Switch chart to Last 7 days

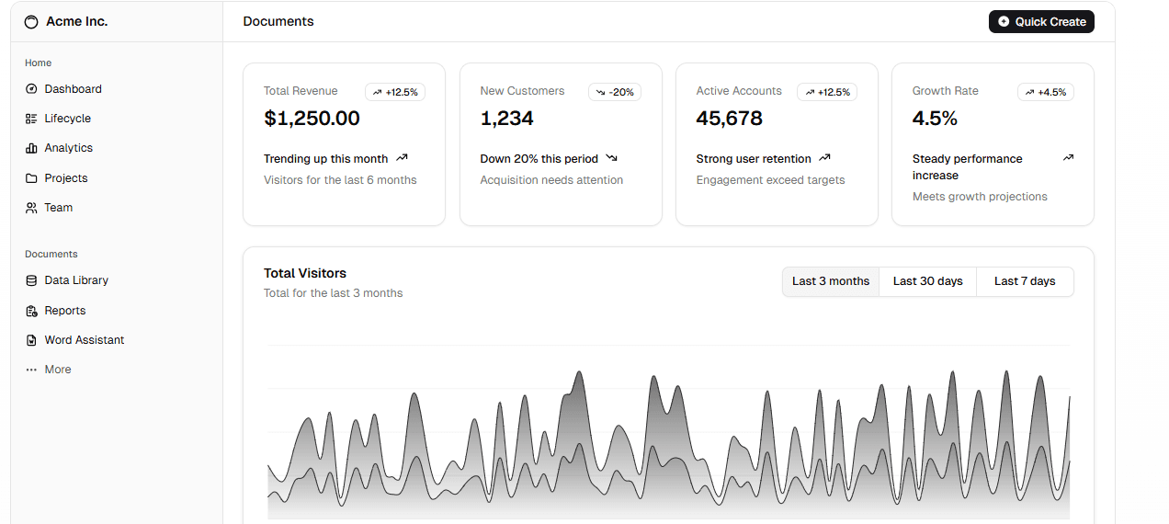1025,281
